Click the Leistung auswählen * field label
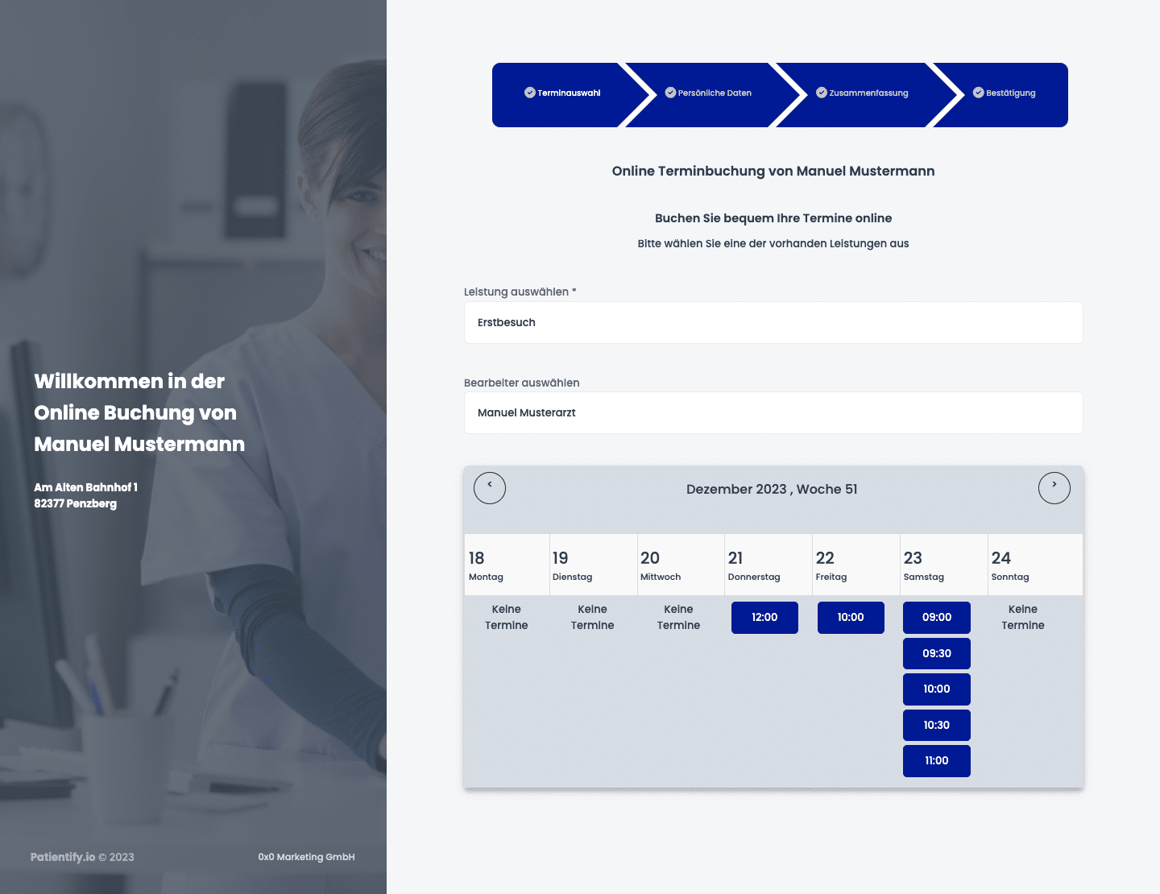The height and width of the screenshot is (894, 1160). 520,292
